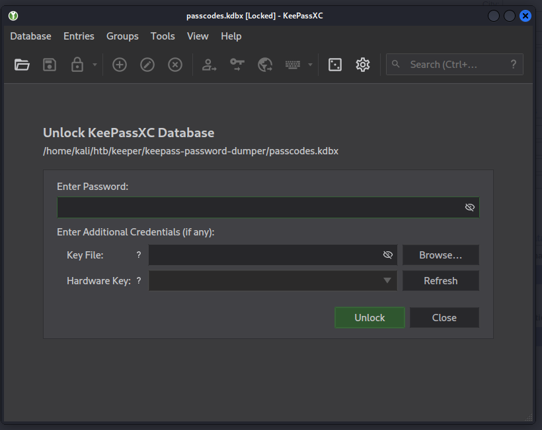
Task: Toggle visibility of the Key File field
Action: (x=388, y=255)
